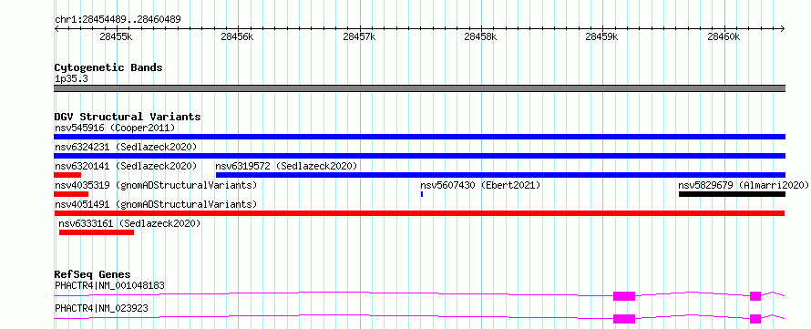Image resolution: width=811 pixels, height=329 pixels.
Task: Open the nsv4035319 gnomAD label
Action: pos(156,185)
